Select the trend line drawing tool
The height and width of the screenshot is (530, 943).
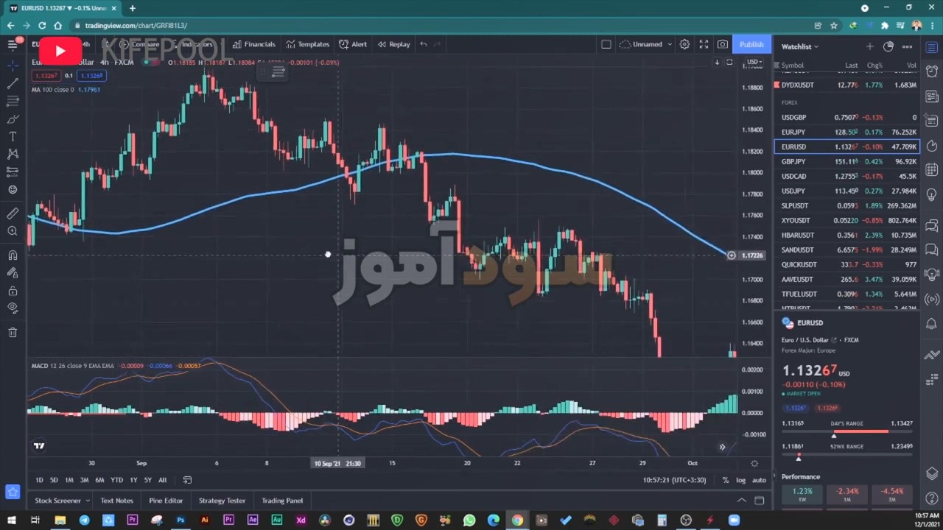coord(13,83)
